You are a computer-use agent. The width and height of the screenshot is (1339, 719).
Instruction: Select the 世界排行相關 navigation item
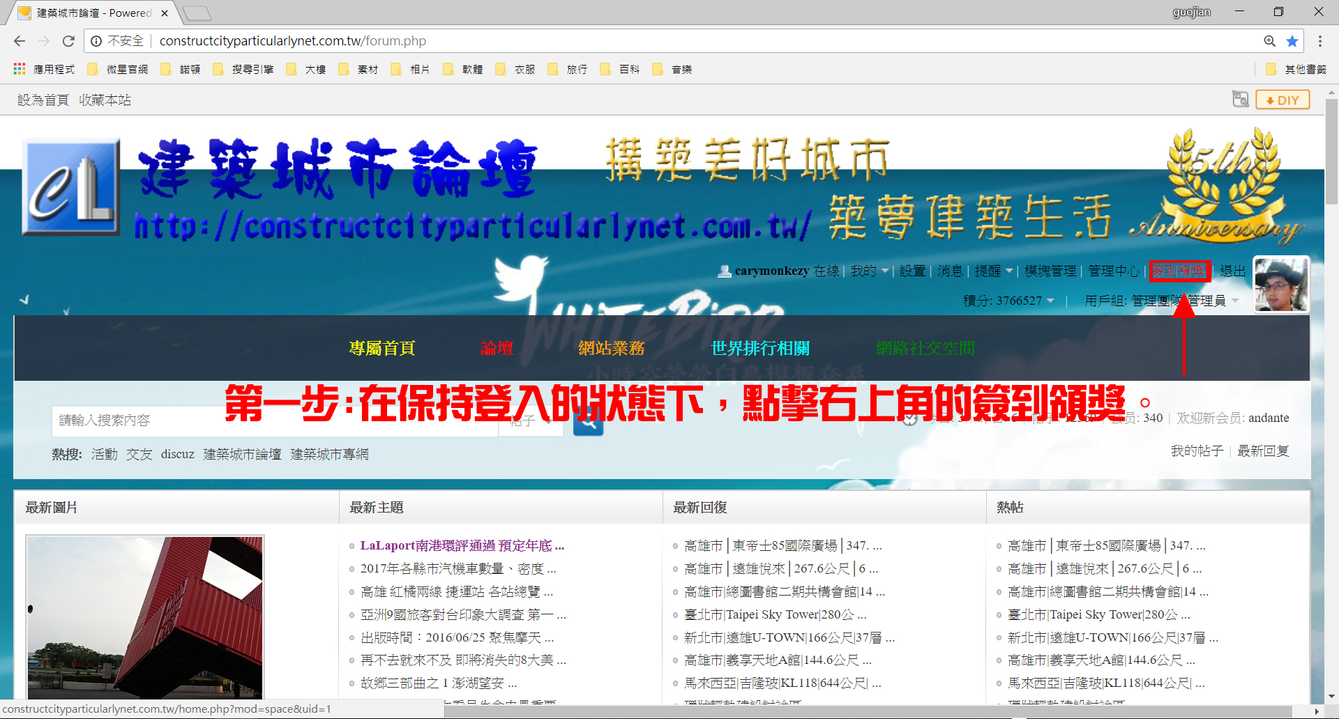(x=760, y=348)
